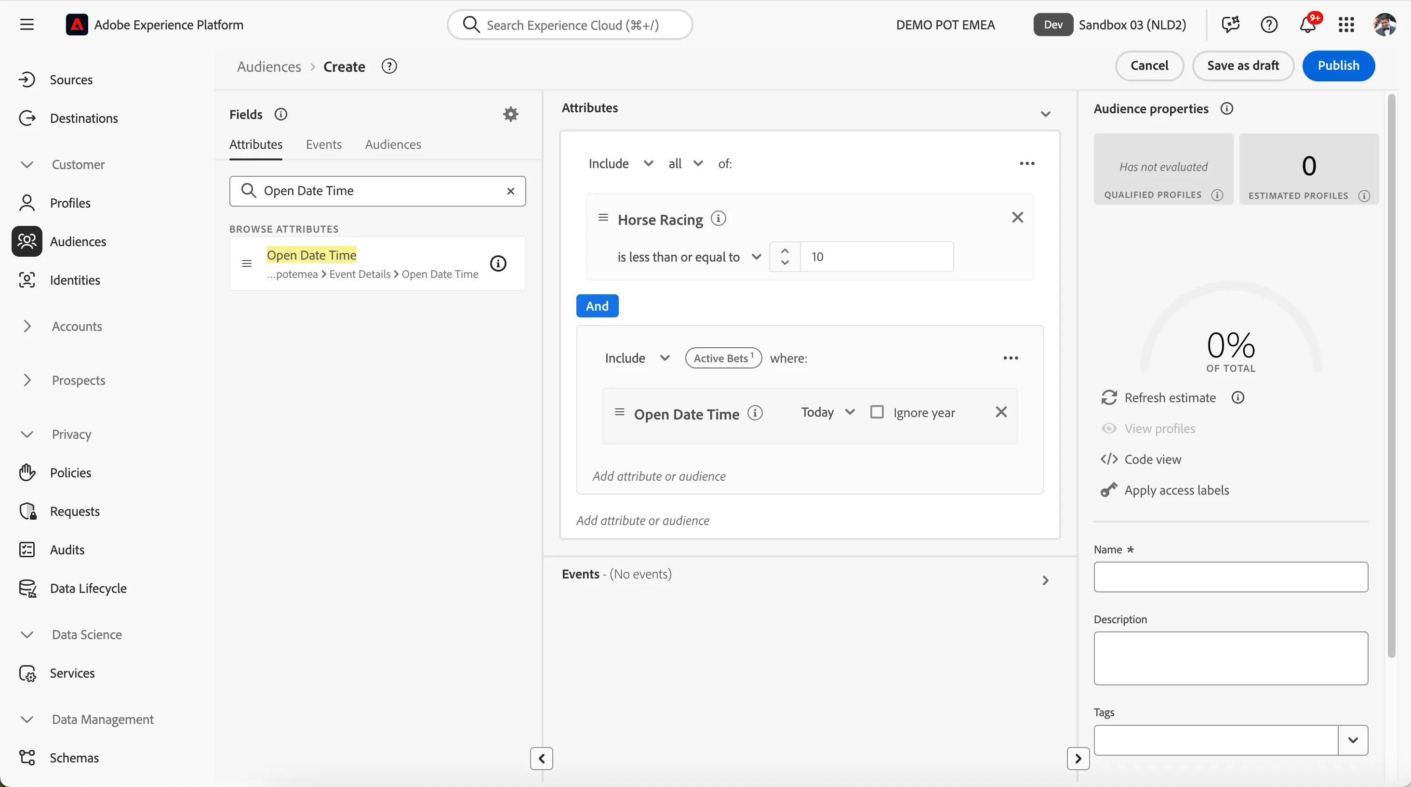
Task: Open Schemas in the sidebar
Action: [59, 758]
